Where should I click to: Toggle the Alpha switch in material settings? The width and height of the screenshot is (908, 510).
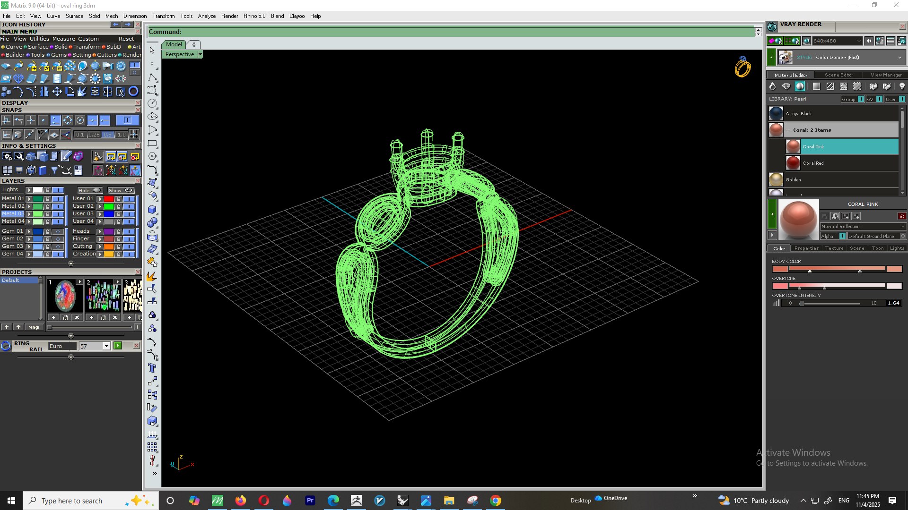(842, 236)
